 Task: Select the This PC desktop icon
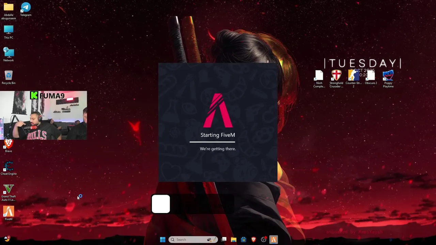(x=9, y=32)
